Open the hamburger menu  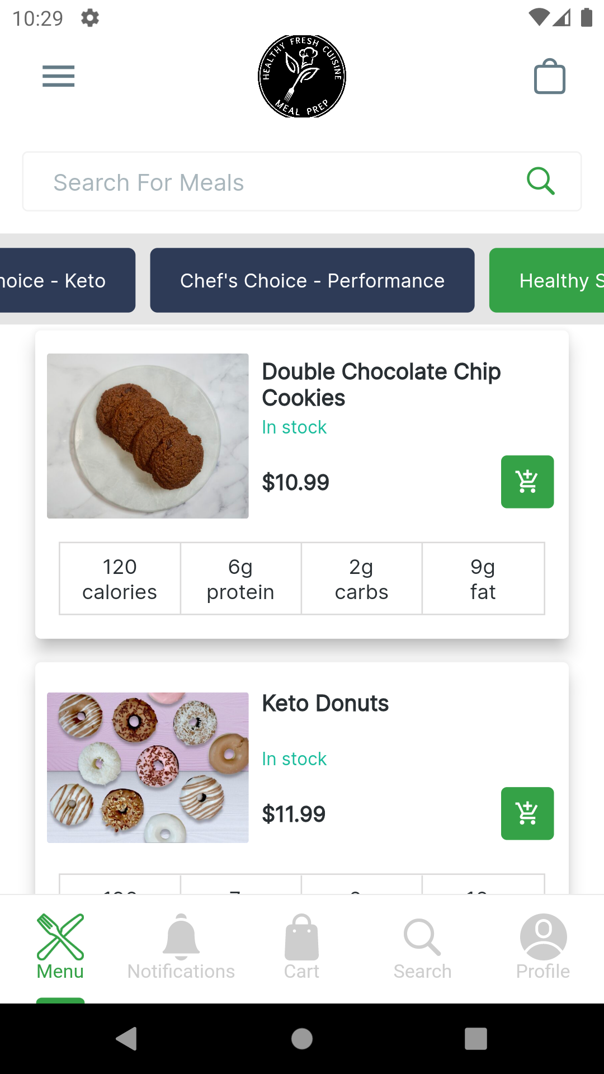click(58, 76)
